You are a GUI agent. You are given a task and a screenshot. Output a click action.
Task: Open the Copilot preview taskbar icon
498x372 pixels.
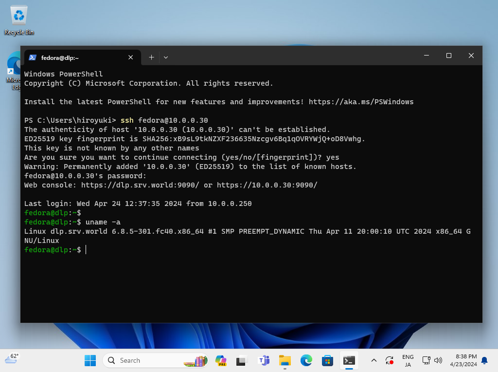click(221, 360)
